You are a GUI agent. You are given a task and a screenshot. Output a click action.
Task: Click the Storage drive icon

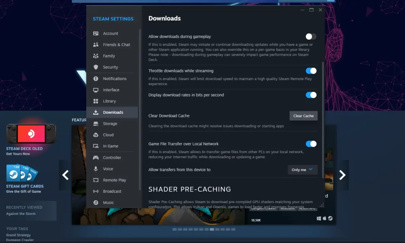point(95,124)
